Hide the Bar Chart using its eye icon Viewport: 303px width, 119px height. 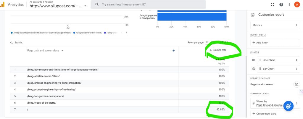pos(254,69)
